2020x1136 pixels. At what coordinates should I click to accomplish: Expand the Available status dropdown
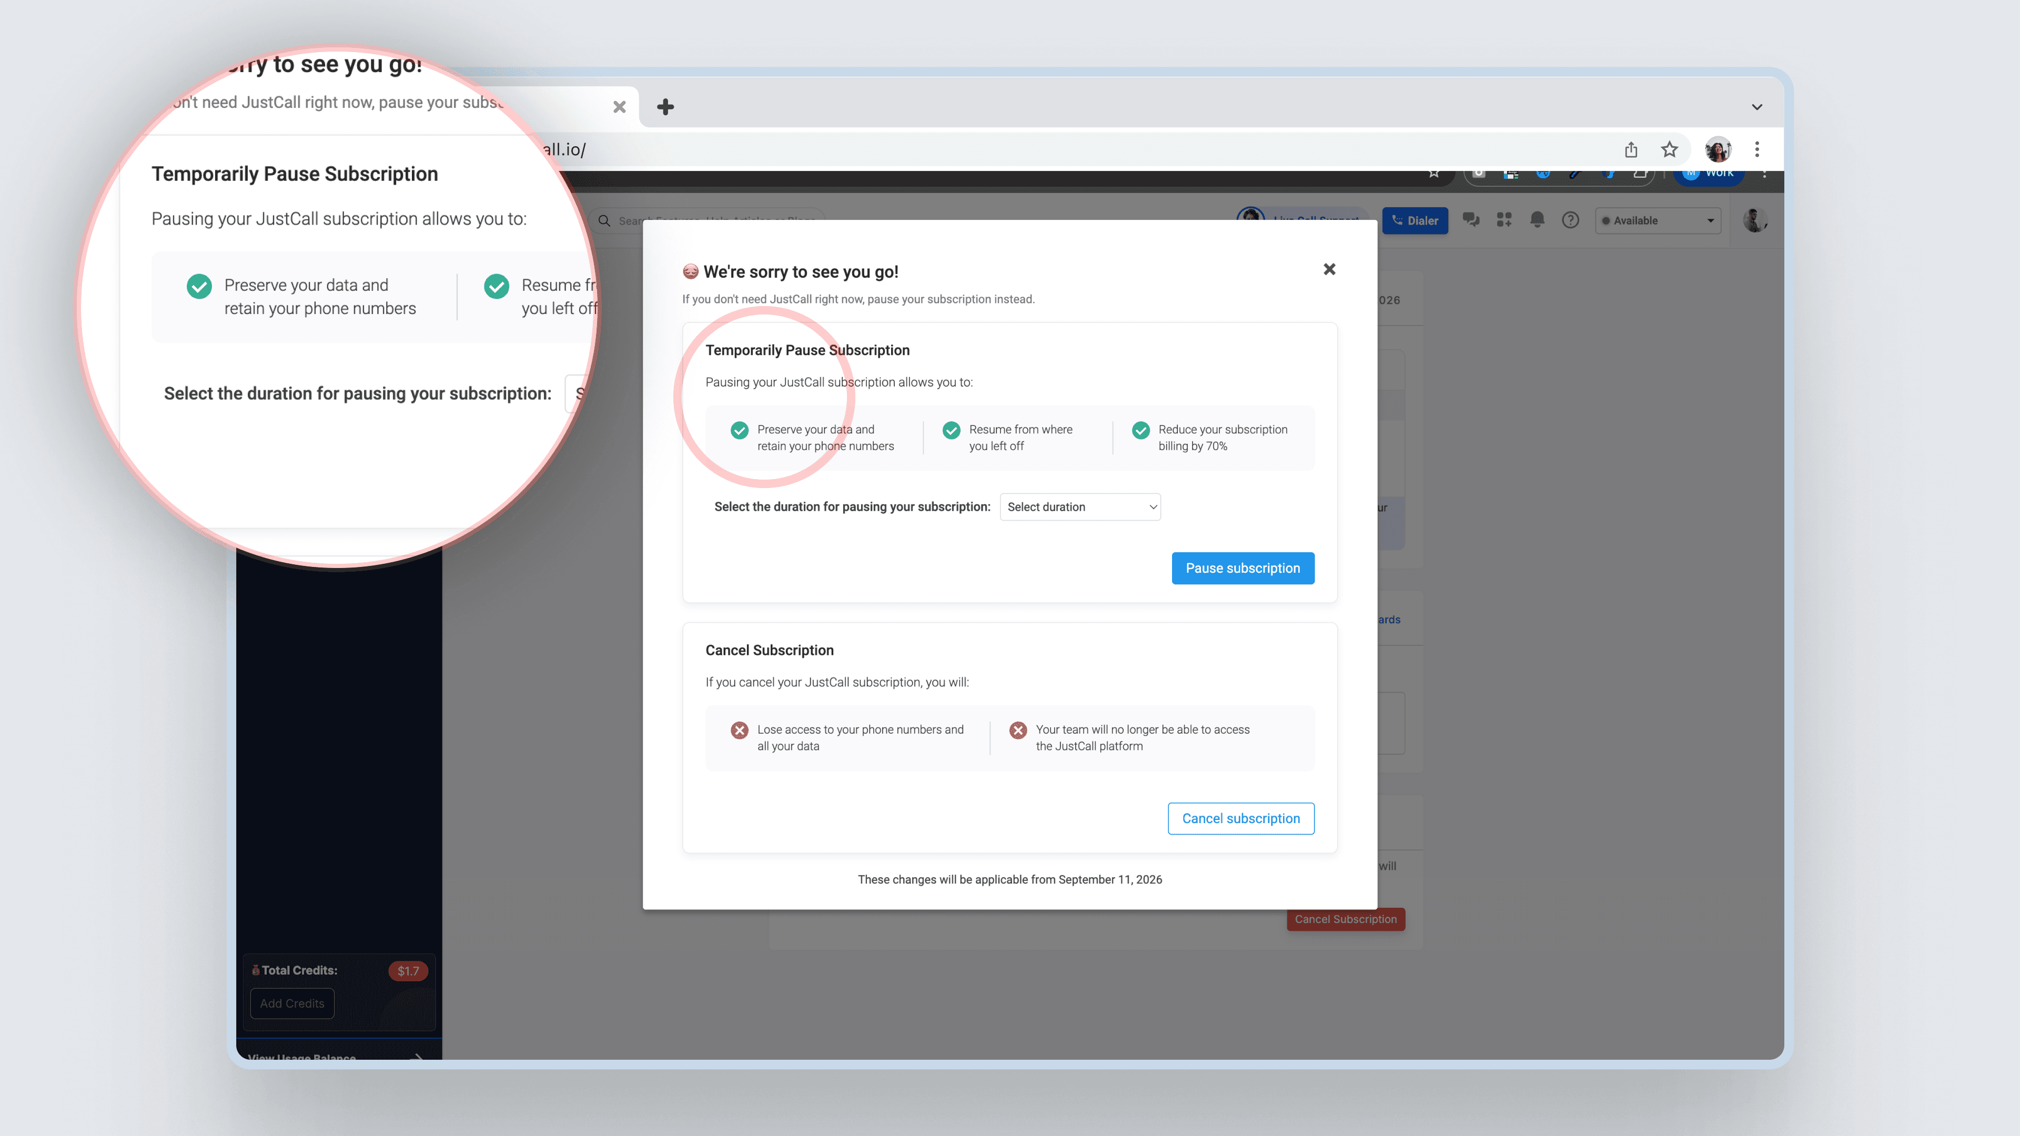[x=1658, y=220]
